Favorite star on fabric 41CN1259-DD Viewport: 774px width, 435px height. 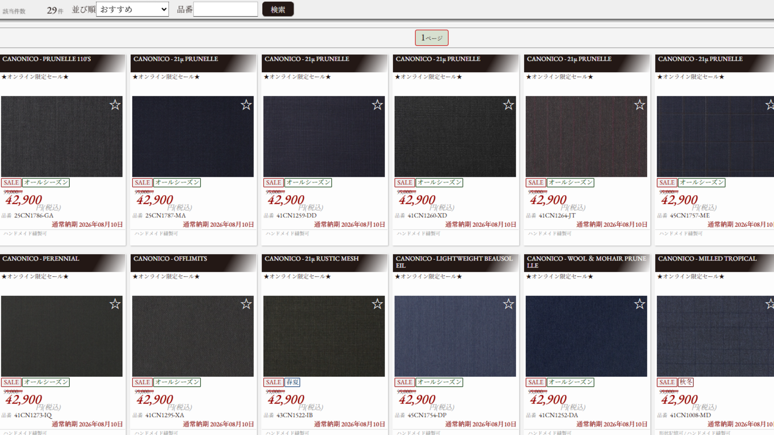point(377,105)
